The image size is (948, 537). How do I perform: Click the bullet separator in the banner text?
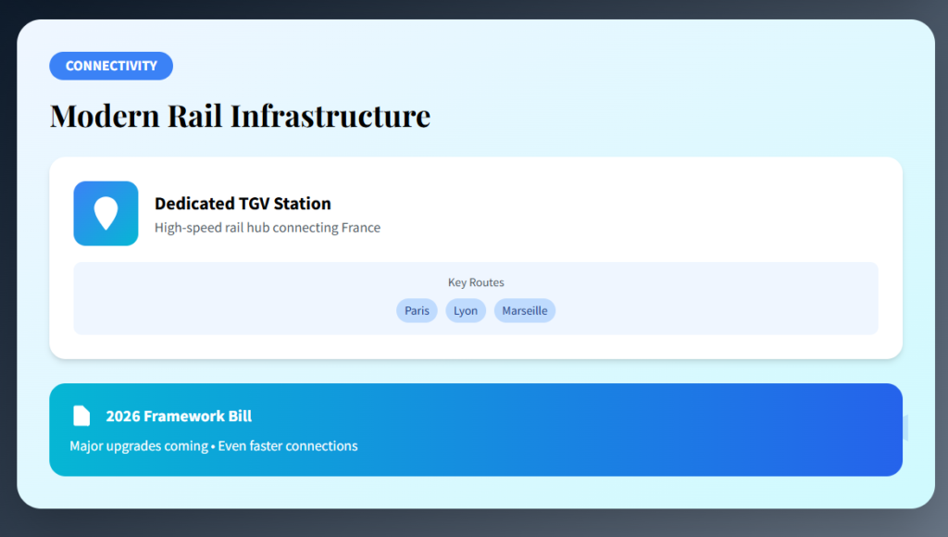click(x=213, y=446)
